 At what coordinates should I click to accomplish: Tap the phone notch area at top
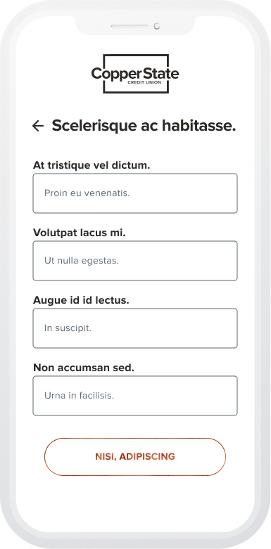[135, 25]
